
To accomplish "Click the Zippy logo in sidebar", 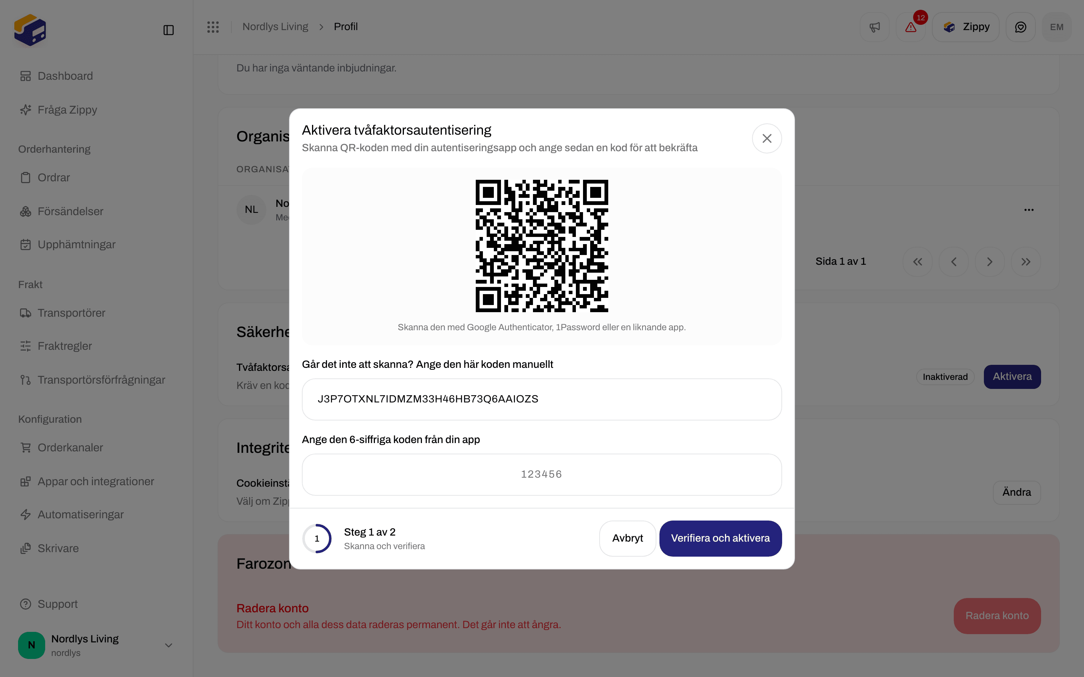I will [30, 30].
